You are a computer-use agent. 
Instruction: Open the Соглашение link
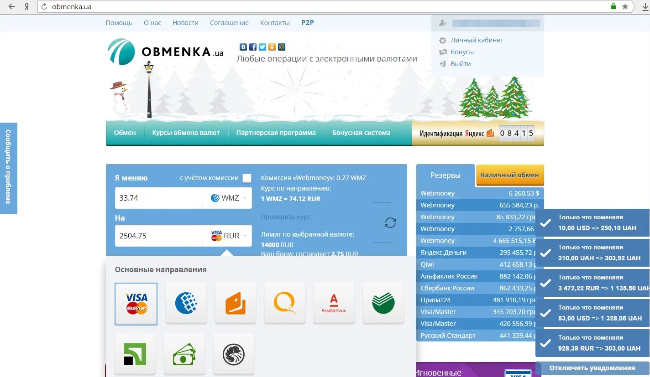click(x=229, y=23)
